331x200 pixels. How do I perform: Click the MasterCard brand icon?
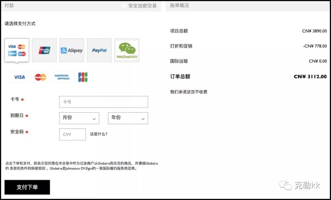tap(40, 77)
